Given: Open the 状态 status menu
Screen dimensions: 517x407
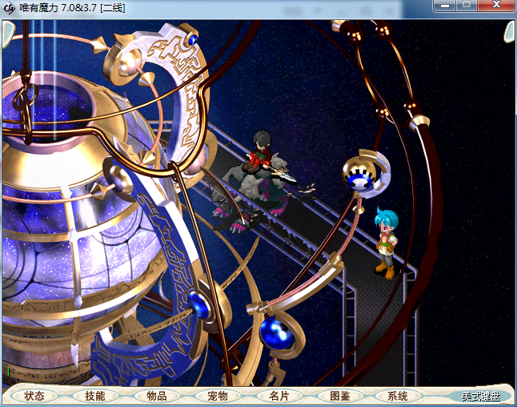Looking at the screenshot, I should coord(34,396).
